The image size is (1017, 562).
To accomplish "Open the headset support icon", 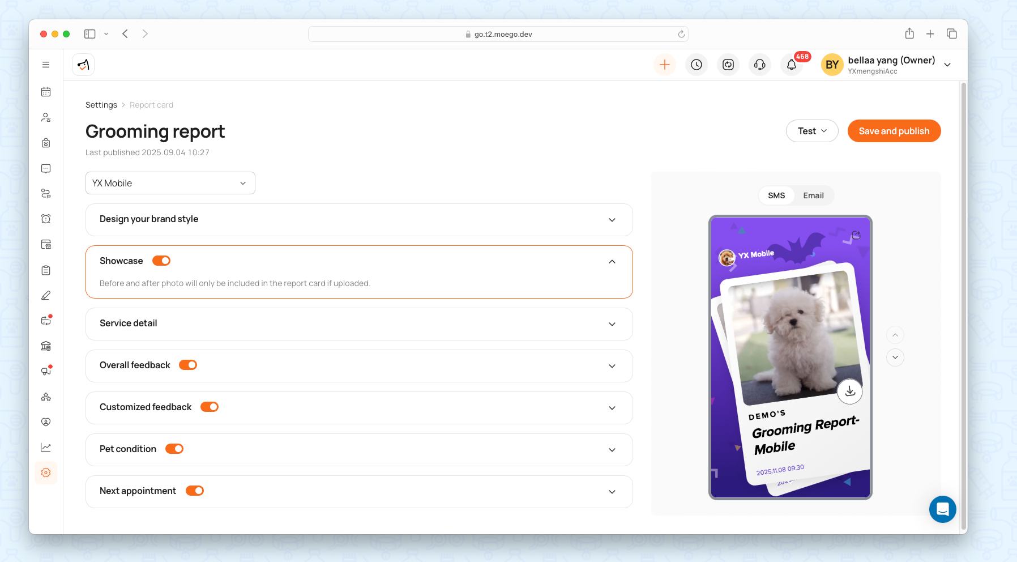I will click(760, 65).
